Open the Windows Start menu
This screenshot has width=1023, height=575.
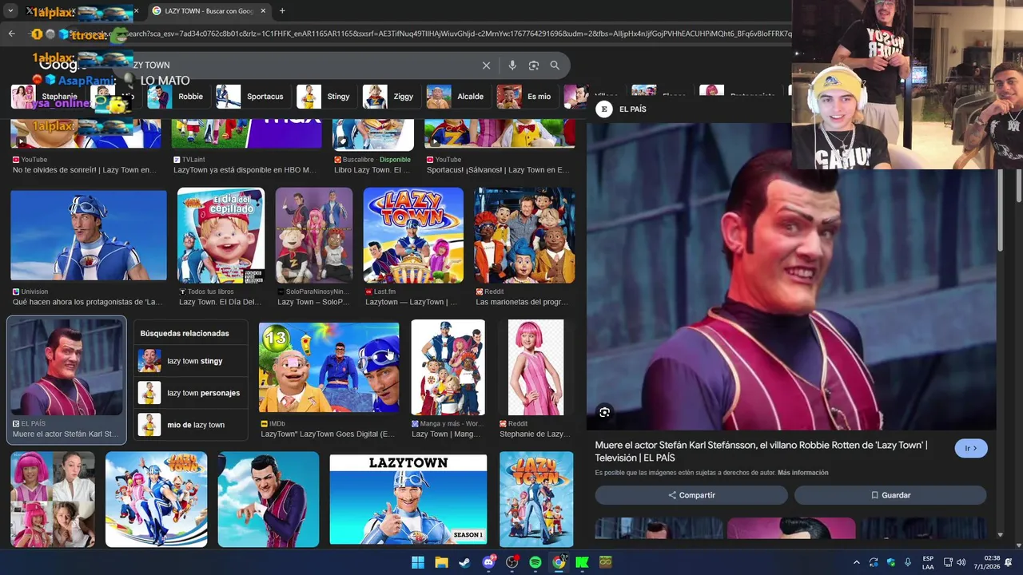418,562
